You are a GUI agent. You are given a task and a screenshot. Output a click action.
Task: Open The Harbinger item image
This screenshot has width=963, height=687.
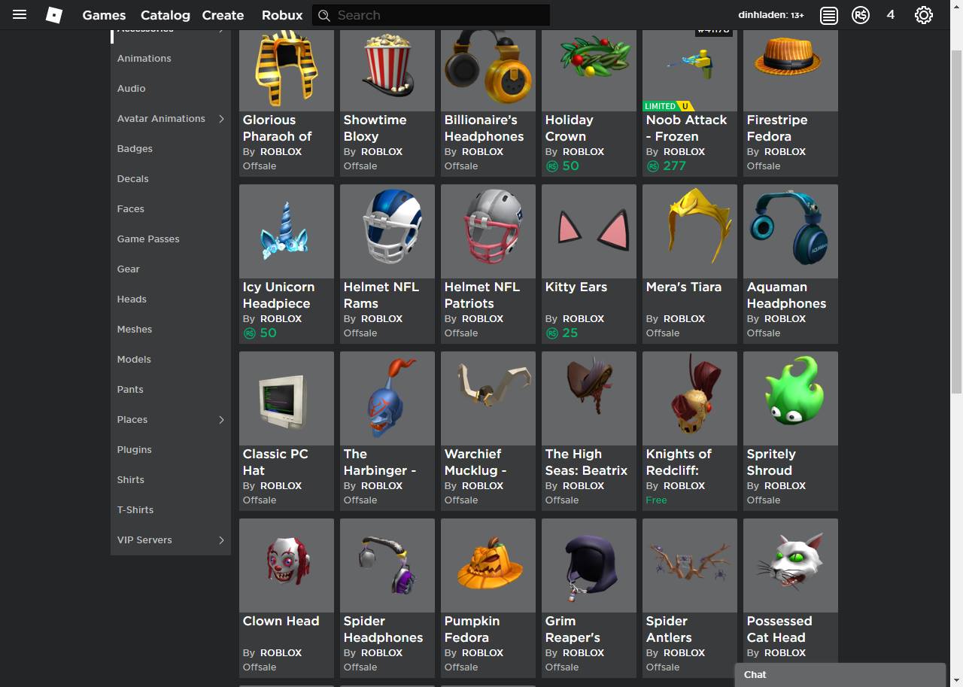click(x=387, y=399)
